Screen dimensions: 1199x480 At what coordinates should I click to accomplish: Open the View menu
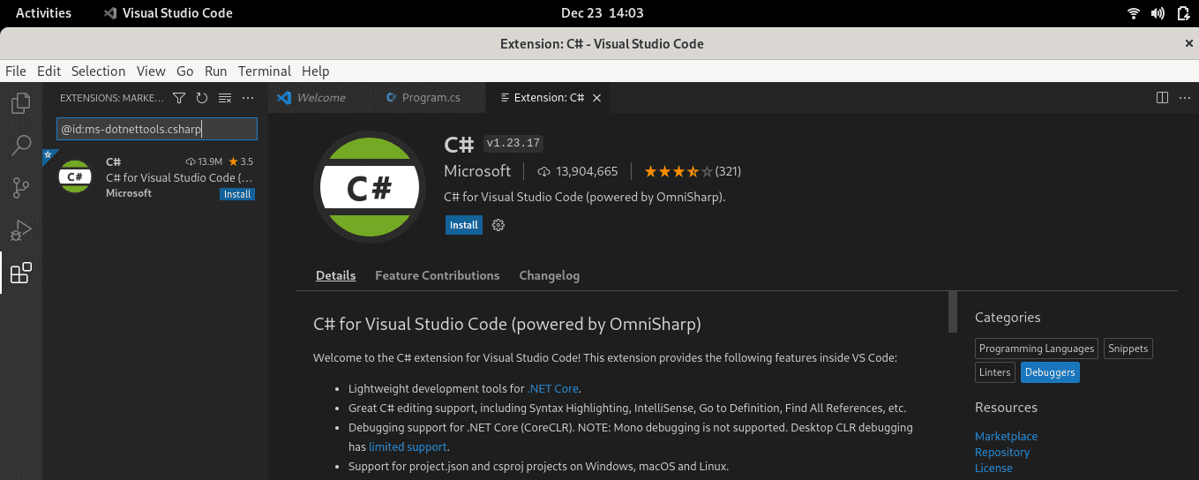click(151, 71)
